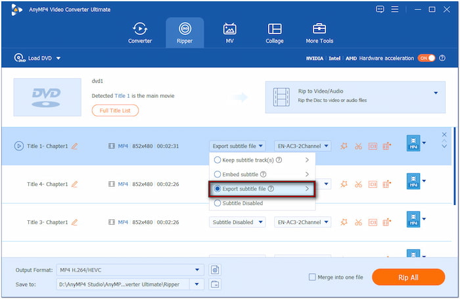Open Embed subtitle help icon
The width and height of the screenshot is (460, 299).
(x=264, y=174)
